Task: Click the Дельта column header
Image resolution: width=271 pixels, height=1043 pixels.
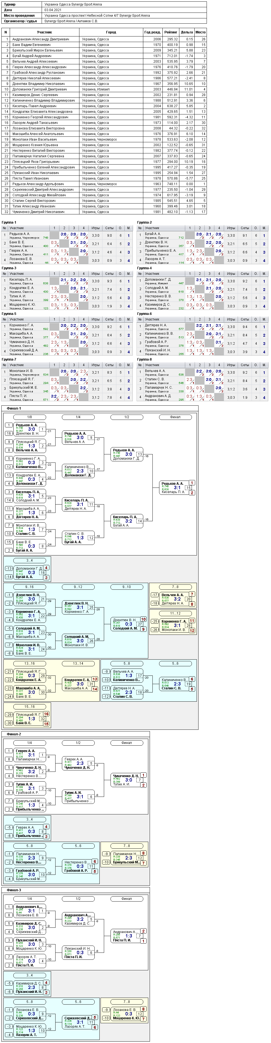Action: click(187, 32)
